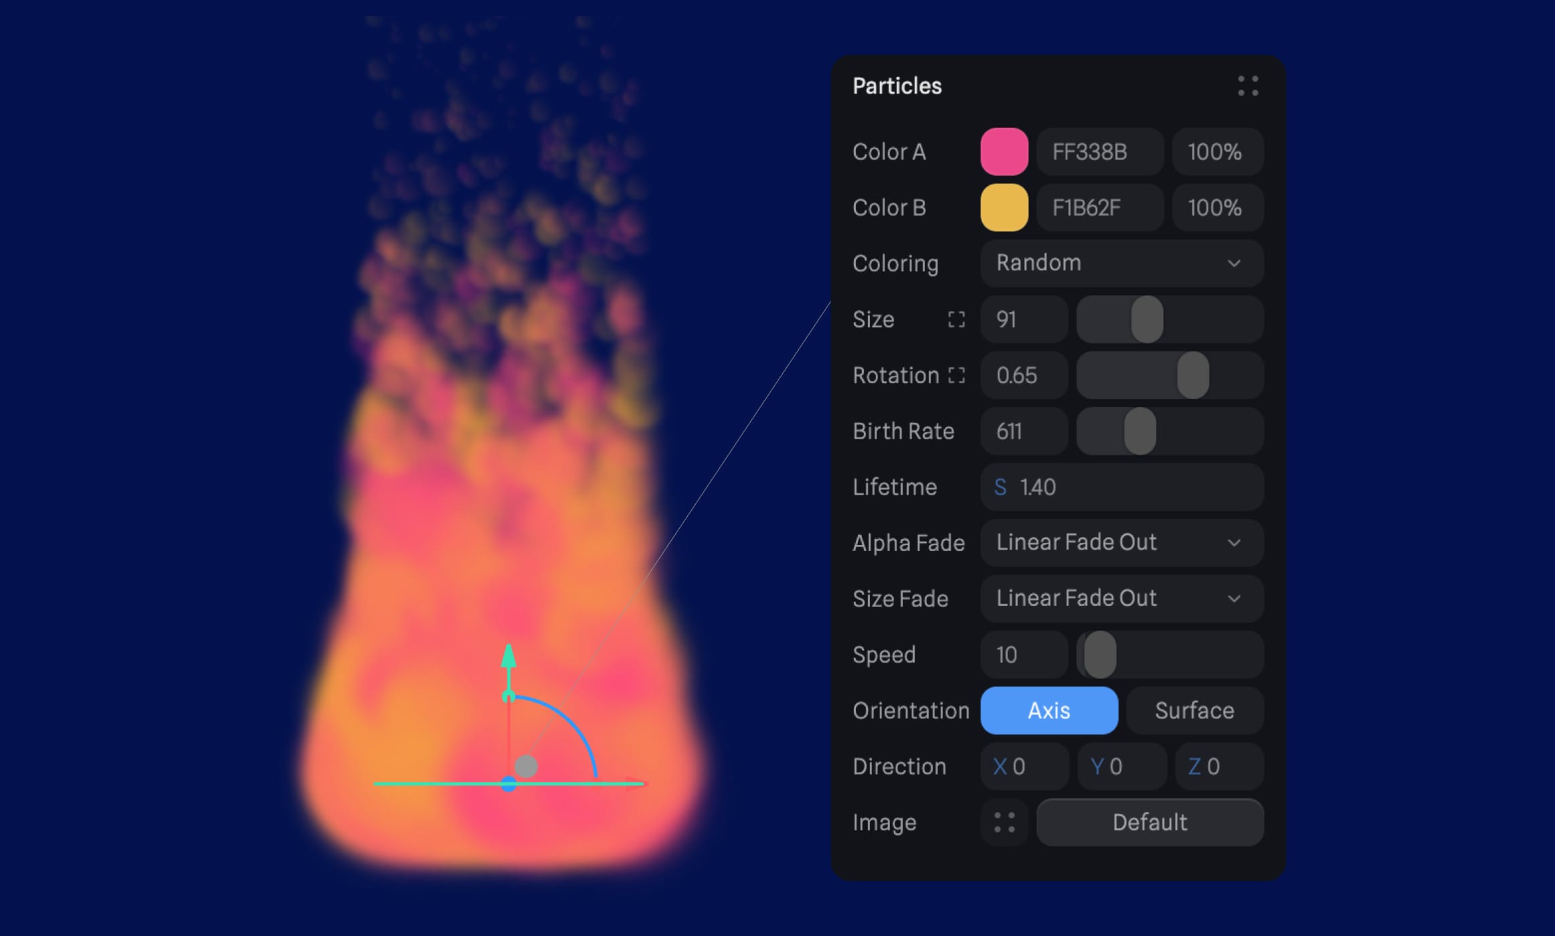
Task: Open the pink Color A swatch
Action: tap(1004, 152)
